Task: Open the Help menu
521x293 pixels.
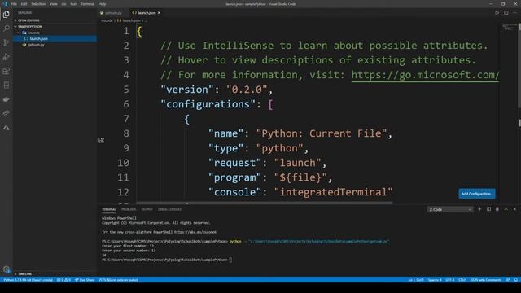Action: [x=102, y=4]
